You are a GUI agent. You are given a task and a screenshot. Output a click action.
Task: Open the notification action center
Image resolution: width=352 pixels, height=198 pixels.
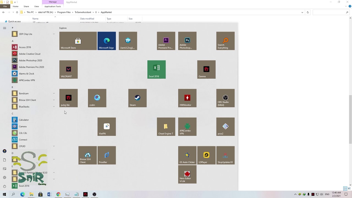(346, 194)
